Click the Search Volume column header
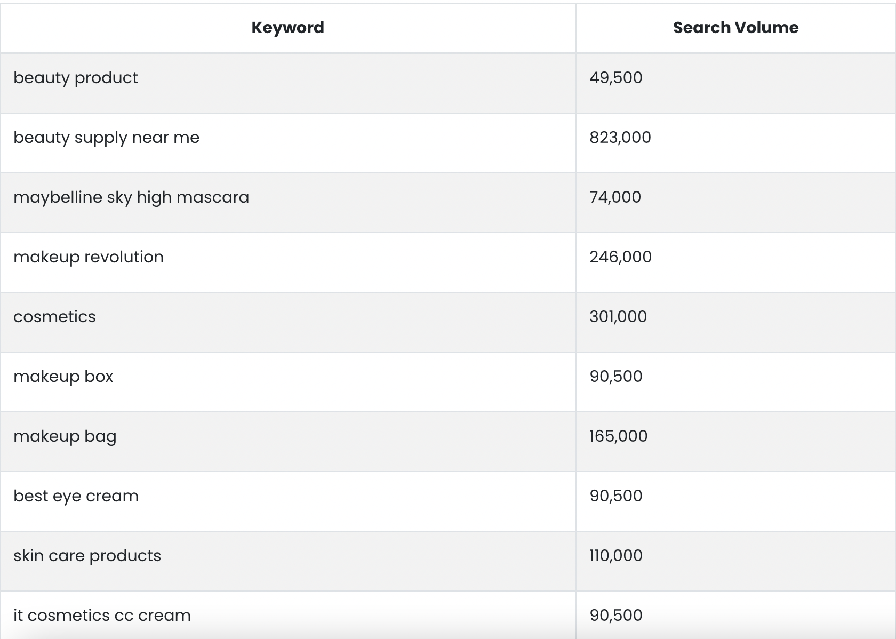896x639 pixels. coord(735,28)
